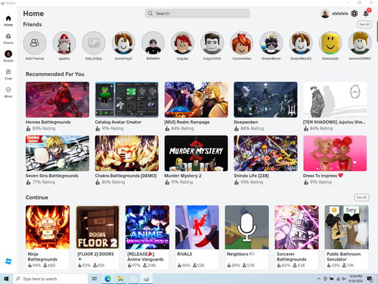Open friend ajaxbla's avatar

64,43
